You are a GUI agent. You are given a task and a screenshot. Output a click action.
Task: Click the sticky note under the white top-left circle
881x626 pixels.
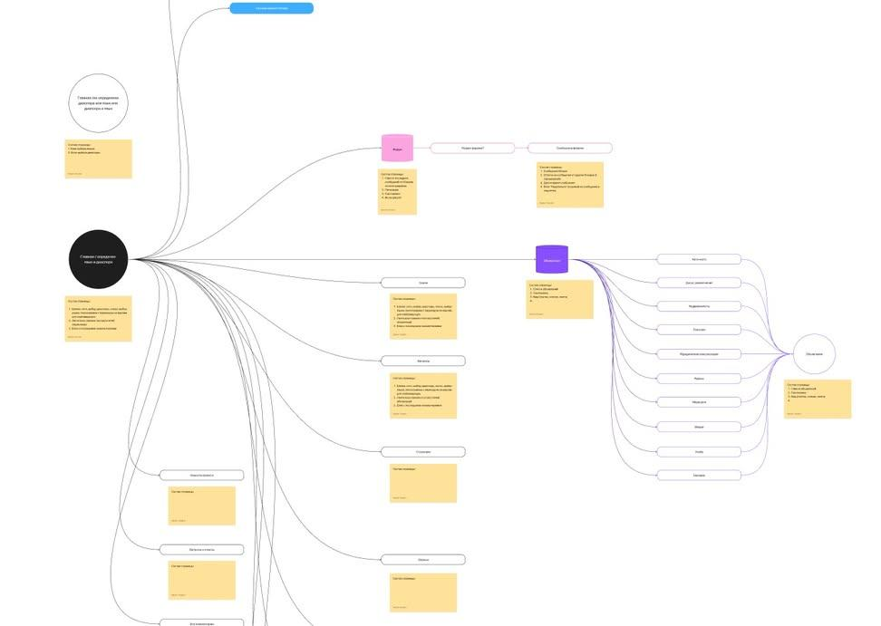click(x=98, y=159)
